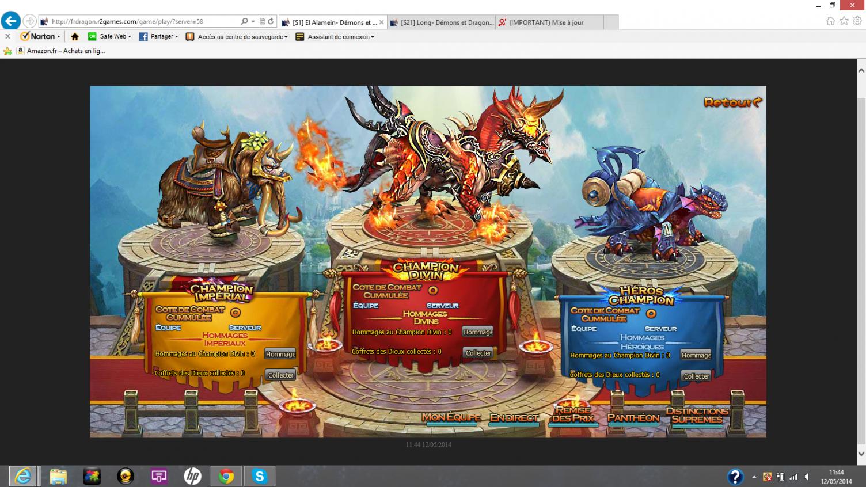This screenshot has height=487, width=866.
Task: Click the Retour link in game
Action: [x=732, y=102]
